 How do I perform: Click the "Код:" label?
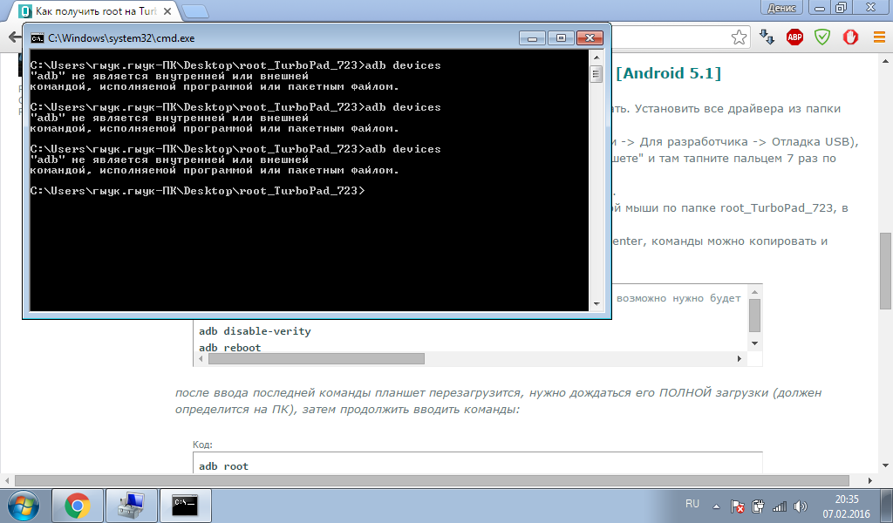[x=202, y=445]
